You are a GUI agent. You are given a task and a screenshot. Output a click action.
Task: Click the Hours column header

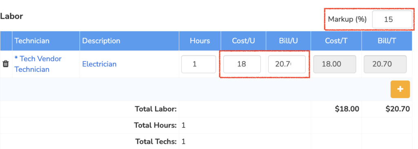click(200, 41)
